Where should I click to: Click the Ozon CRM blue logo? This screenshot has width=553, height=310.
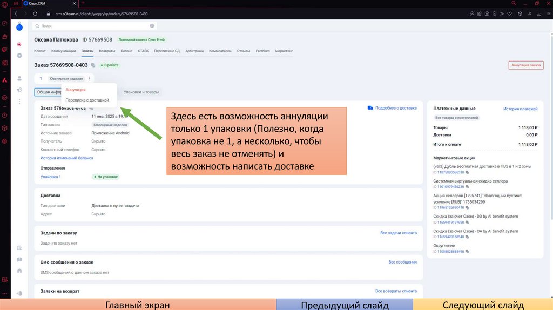[19, 27]
